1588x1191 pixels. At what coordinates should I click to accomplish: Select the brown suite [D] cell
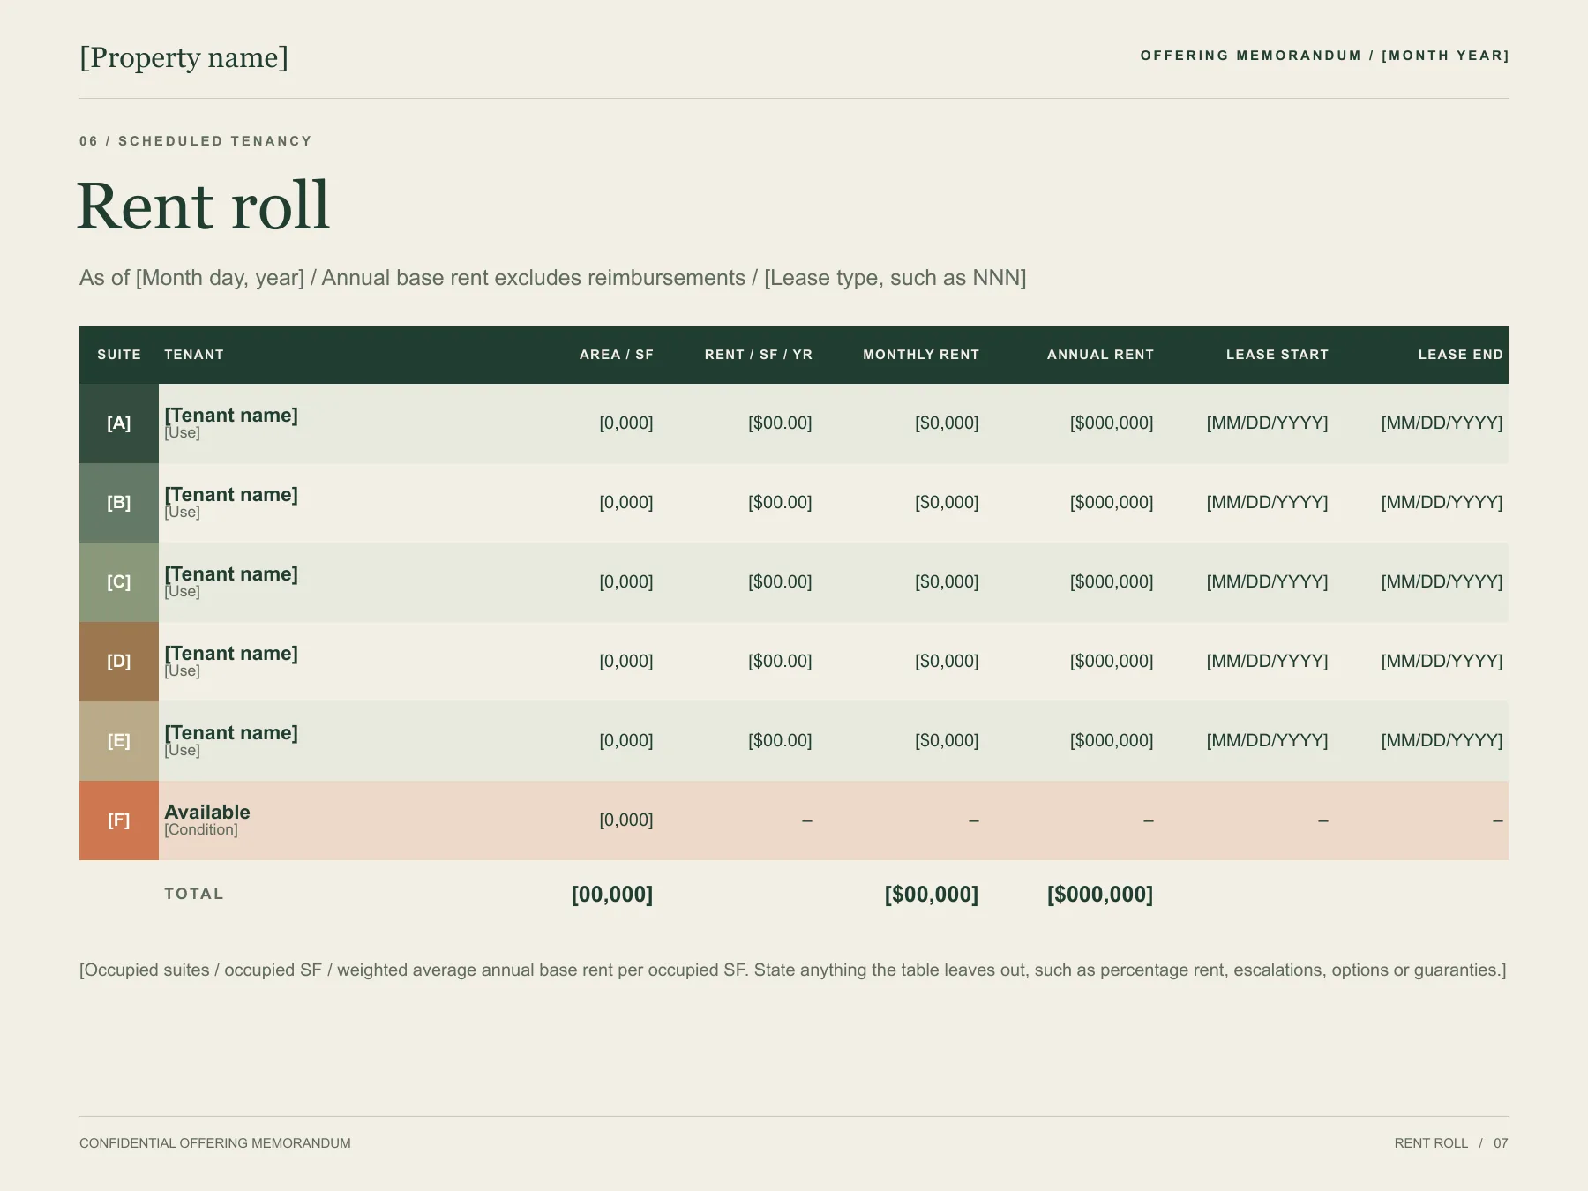[119, 662]
